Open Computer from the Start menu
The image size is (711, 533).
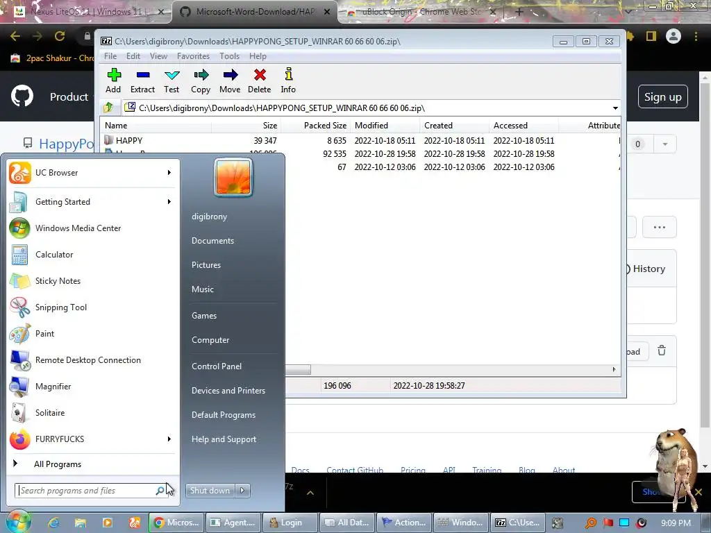(210, 340)
